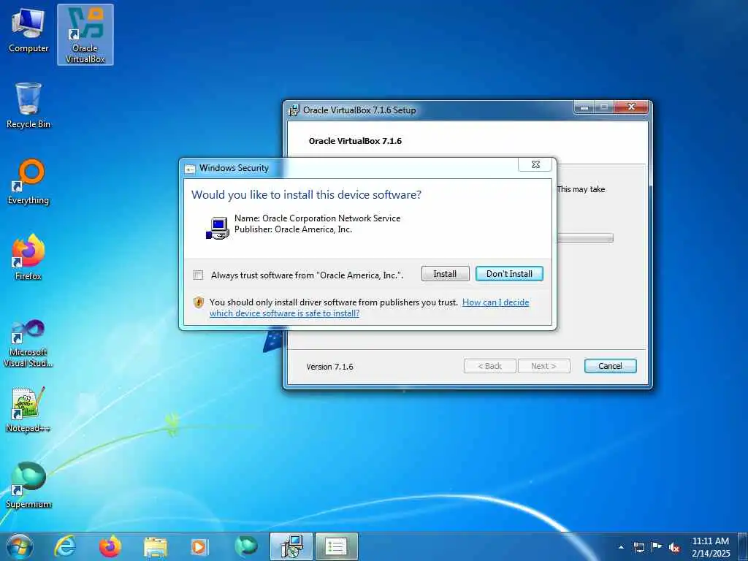Close the VirtualBox Setup window
This screenshot has width=748, height=561.
(x=631, y=107)
